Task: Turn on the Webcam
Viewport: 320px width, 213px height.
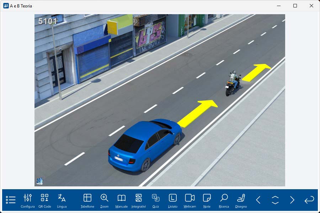Action: pos(190,201)
